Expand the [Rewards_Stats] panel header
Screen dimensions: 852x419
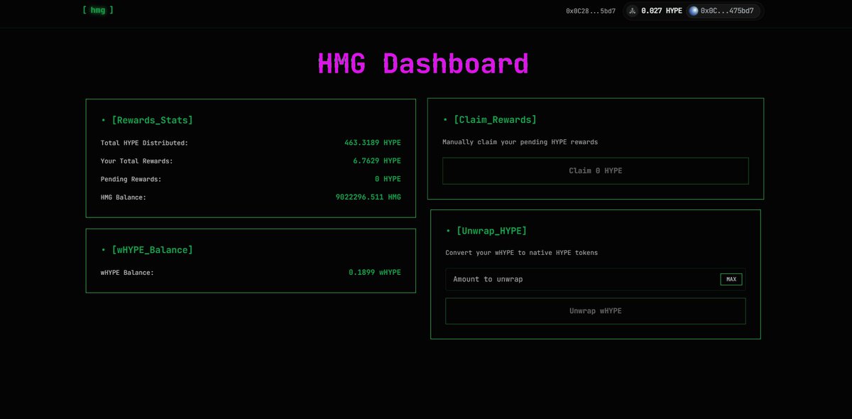click(x=153, y=120)
